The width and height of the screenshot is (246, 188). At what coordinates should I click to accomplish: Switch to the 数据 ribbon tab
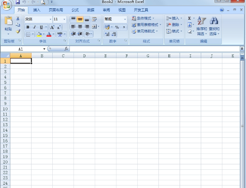tap(91, 10)
